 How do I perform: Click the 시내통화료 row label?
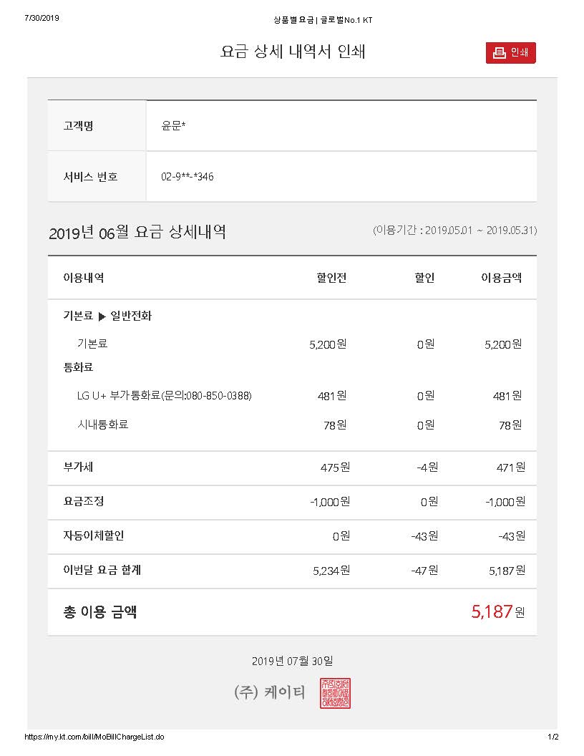[x=102, y=425]
